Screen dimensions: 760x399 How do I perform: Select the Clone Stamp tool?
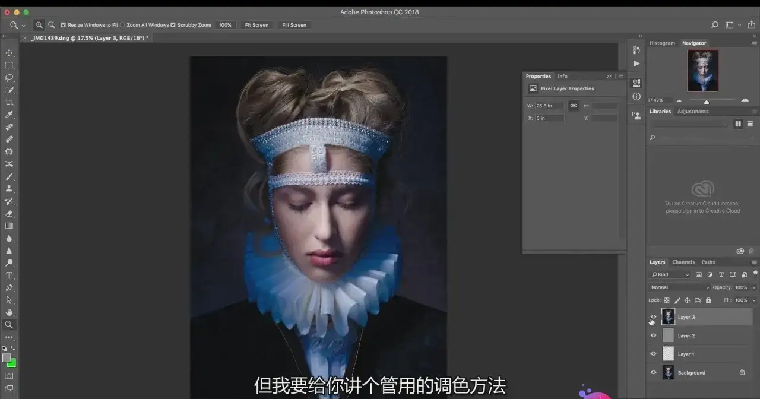9,189
